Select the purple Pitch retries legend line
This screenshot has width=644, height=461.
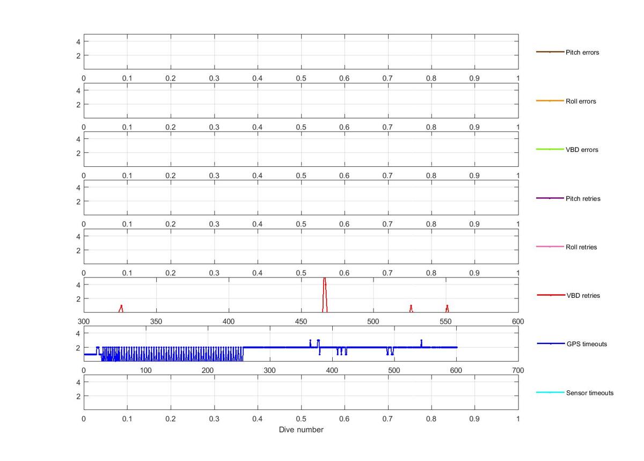[550, 199]
